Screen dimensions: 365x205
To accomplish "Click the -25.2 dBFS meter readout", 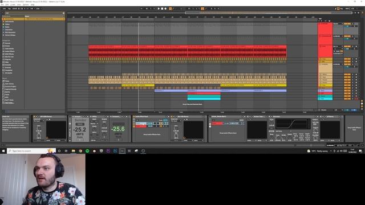I will 80,130.
